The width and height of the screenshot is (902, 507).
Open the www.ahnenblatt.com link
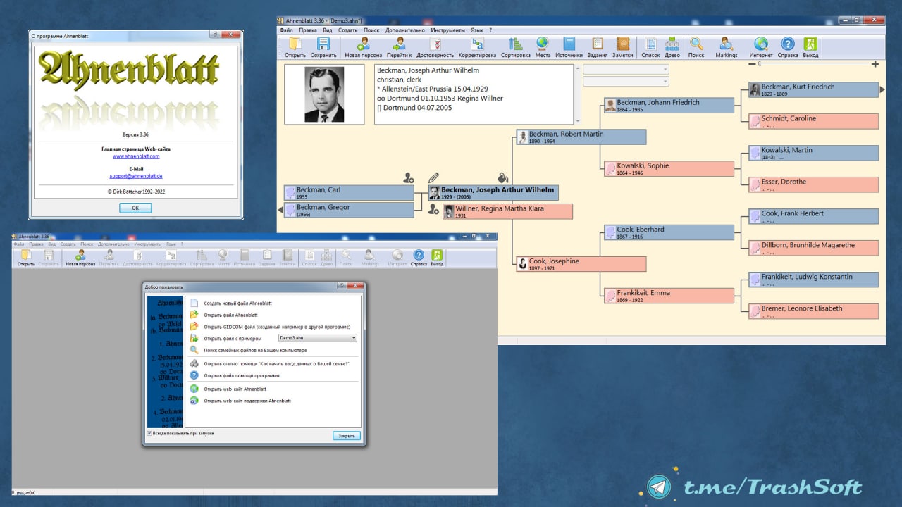pyautogui.click(x=136, y=156)
